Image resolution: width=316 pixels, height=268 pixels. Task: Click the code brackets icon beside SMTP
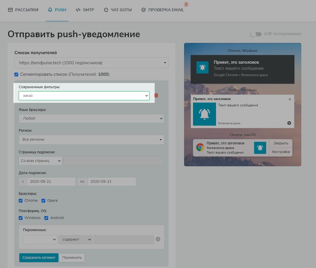78,10
